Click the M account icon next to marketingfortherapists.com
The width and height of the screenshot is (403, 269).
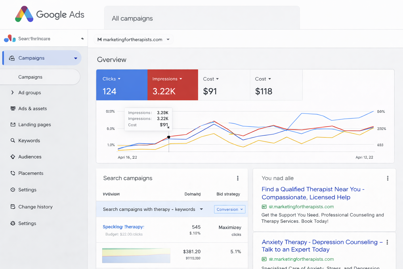[99, 39]
